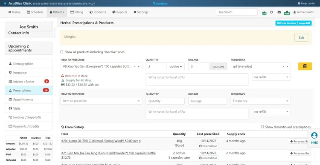The height and width of the screenshot is (165, 320).
Task: Enable Show all products including inactive ones
Action: [x=61, y=52]
